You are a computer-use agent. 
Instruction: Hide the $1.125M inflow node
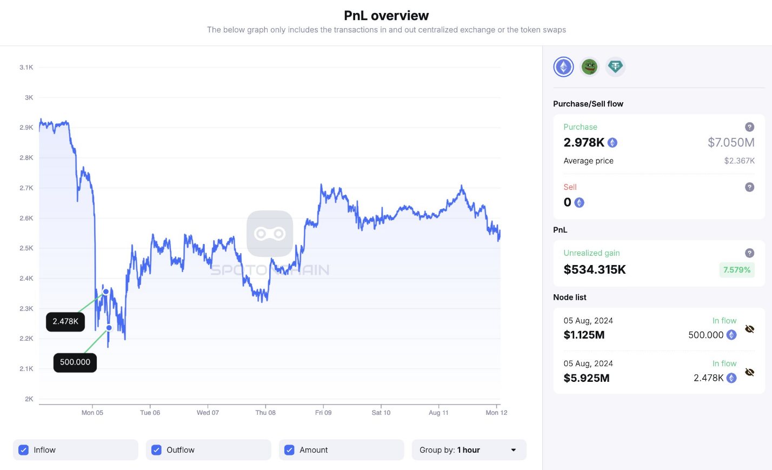[749, 329]
